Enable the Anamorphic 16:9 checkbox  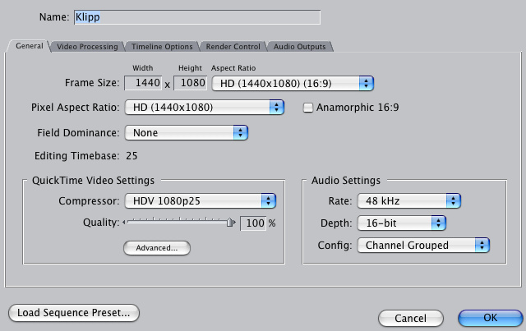point(309,108)
